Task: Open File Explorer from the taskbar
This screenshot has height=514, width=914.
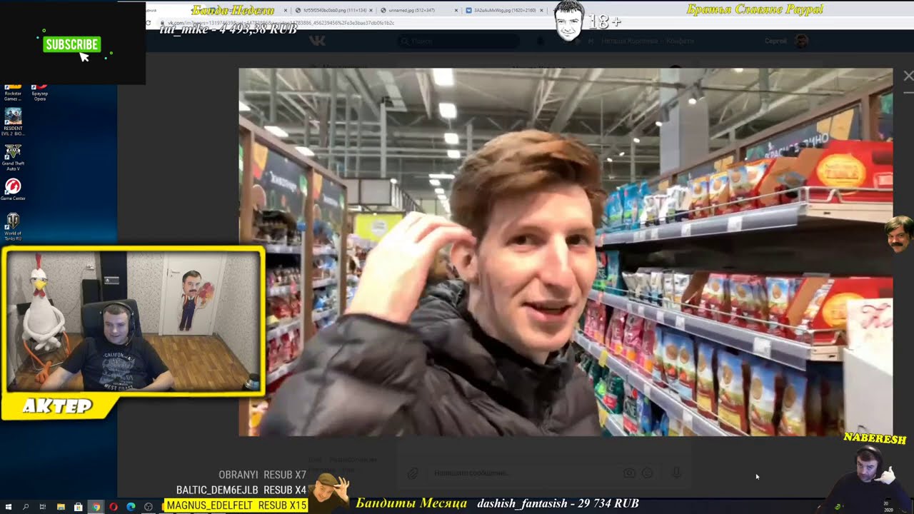Action: pos(61,507)
